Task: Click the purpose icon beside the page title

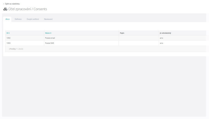Action: pos(5,9)
